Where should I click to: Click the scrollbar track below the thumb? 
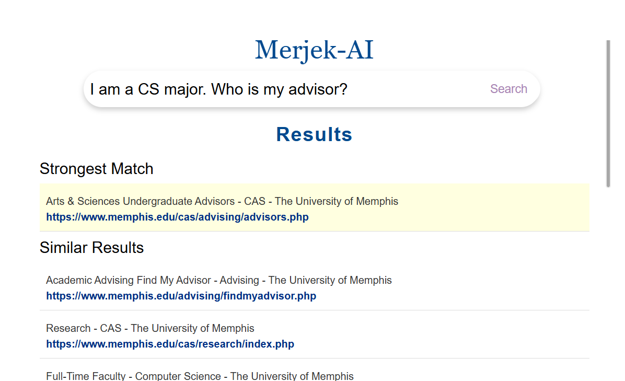click(x=608, y=287)
